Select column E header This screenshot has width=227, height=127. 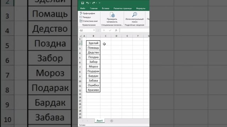(127, 36)
